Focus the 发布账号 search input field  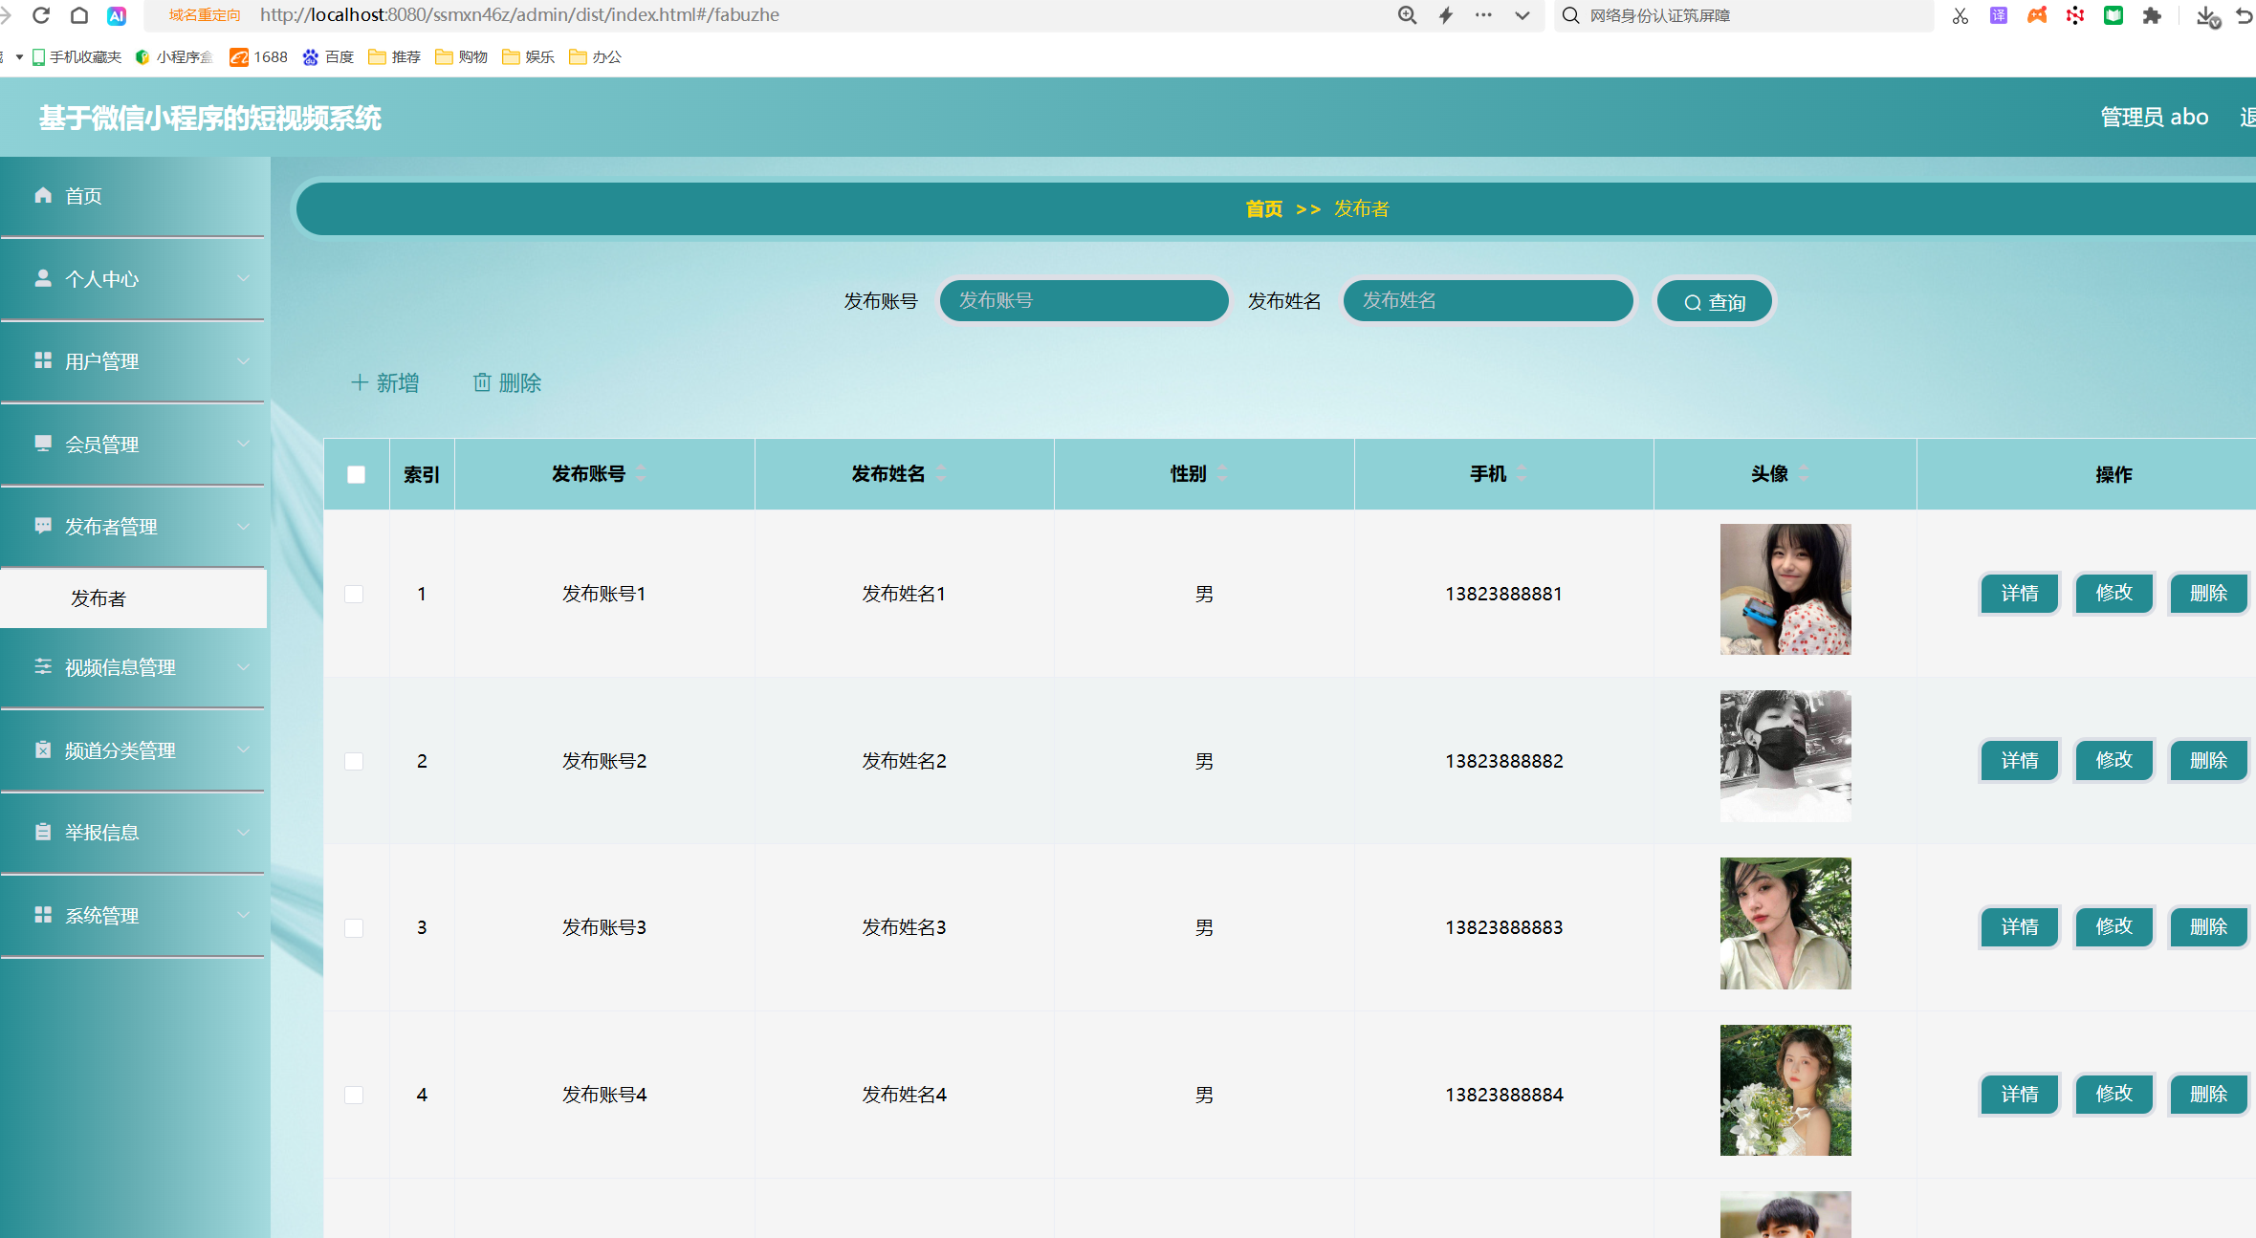coord(1084,301)
